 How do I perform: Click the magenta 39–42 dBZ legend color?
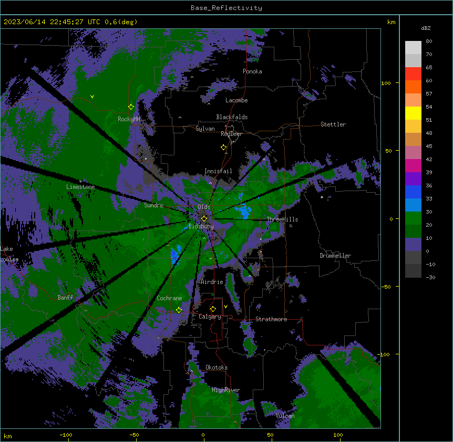[x=413, y=166]
